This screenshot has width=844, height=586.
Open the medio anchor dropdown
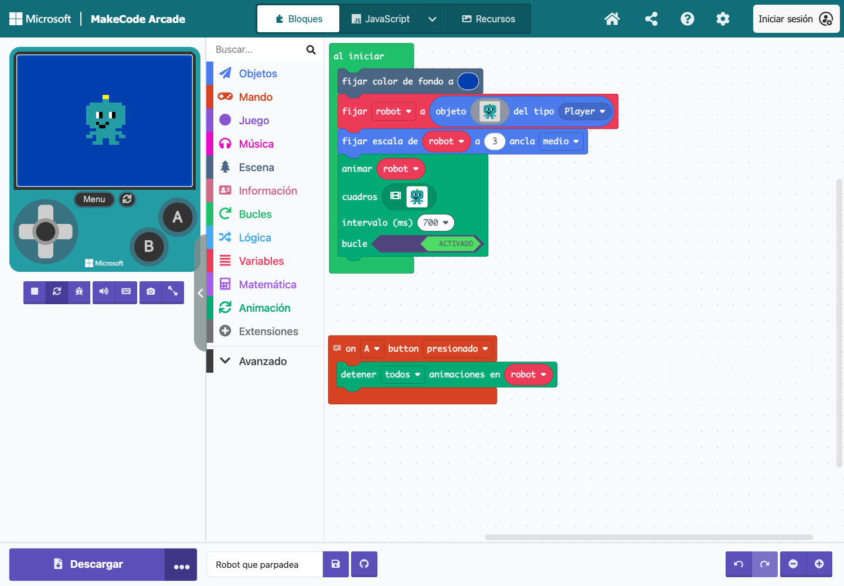tap(561, 141)
